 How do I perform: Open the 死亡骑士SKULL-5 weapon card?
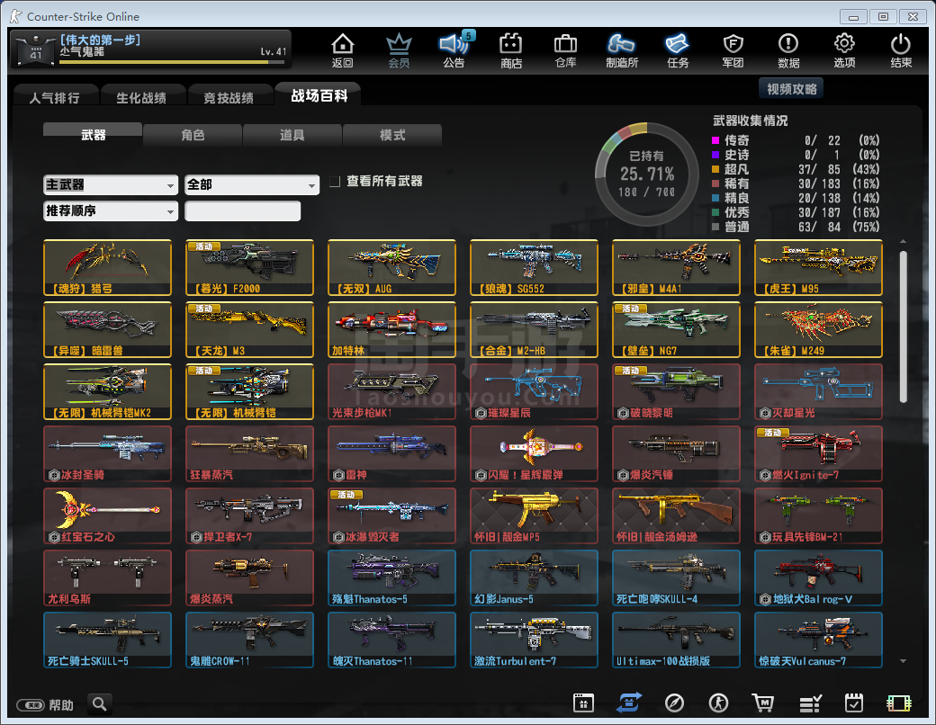(x=107, y=640)
